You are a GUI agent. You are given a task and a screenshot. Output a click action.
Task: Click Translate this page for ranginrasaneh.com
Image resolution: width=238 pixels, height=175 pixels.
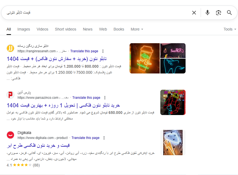(84, 51)
